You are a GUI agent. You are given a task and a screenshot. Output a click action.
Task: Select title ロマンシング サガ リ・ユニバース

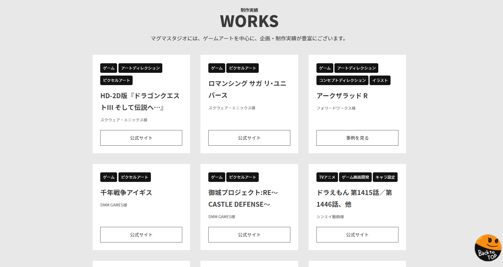(247, 89)
